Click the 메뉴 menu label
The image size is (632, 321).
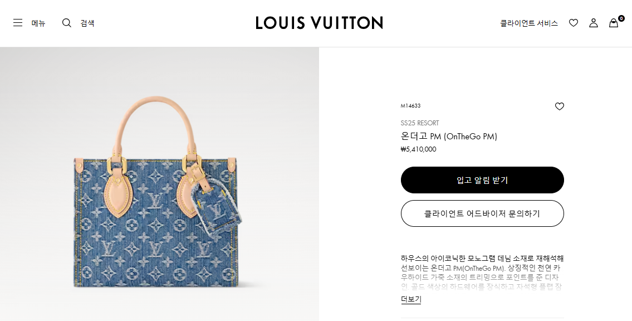[38, 23]
